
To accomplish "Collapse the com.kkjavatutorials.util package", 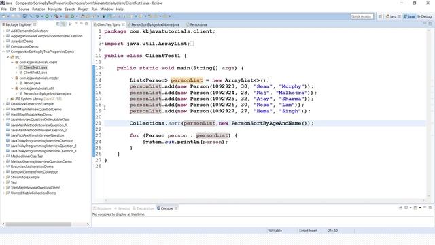I will pos(12,88).
